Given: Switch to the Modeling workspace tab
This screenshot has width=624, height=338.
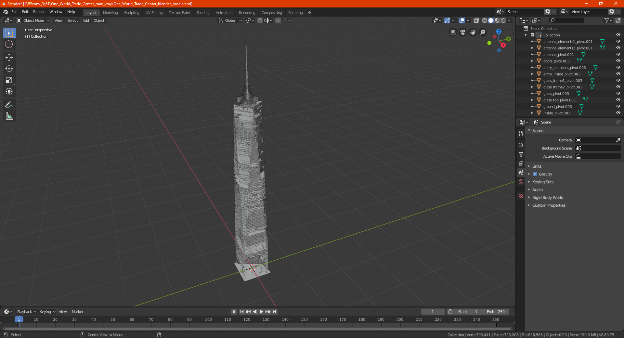Looking at the screenshot, I should [x=110, y=13].
